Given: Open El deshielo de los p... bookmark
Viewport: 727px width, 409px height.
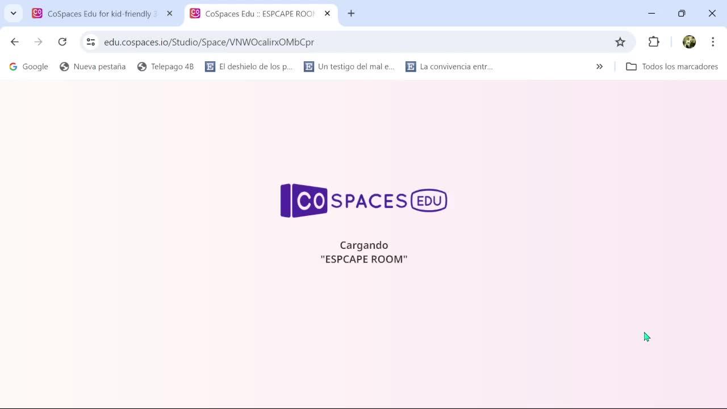Looking at the screenshot, I should [249, 66].
